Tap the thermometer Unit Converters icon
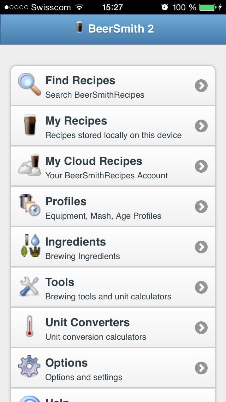 pyautogui.click(x=30, y=326)
